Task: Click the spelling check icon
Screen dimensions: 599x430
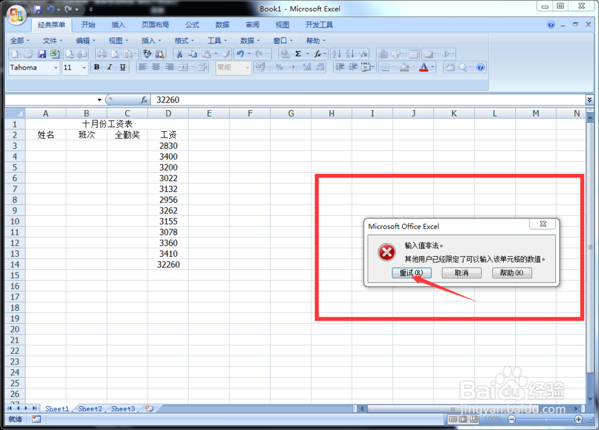Action: 147,54
